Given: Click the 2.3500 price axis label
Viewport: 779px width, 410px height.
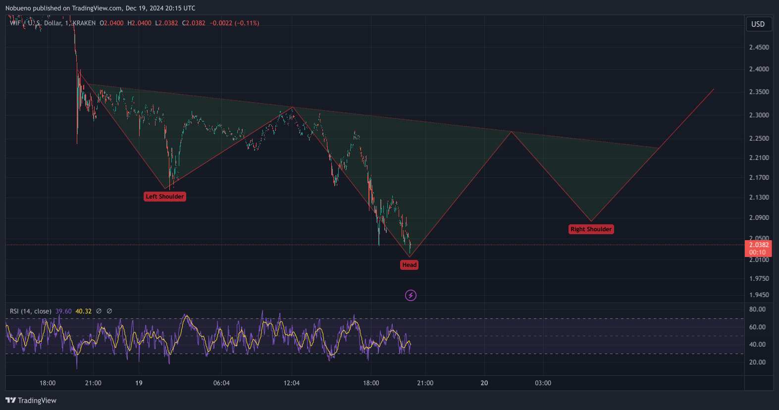Looking at the screenshot, I should 759,92.
